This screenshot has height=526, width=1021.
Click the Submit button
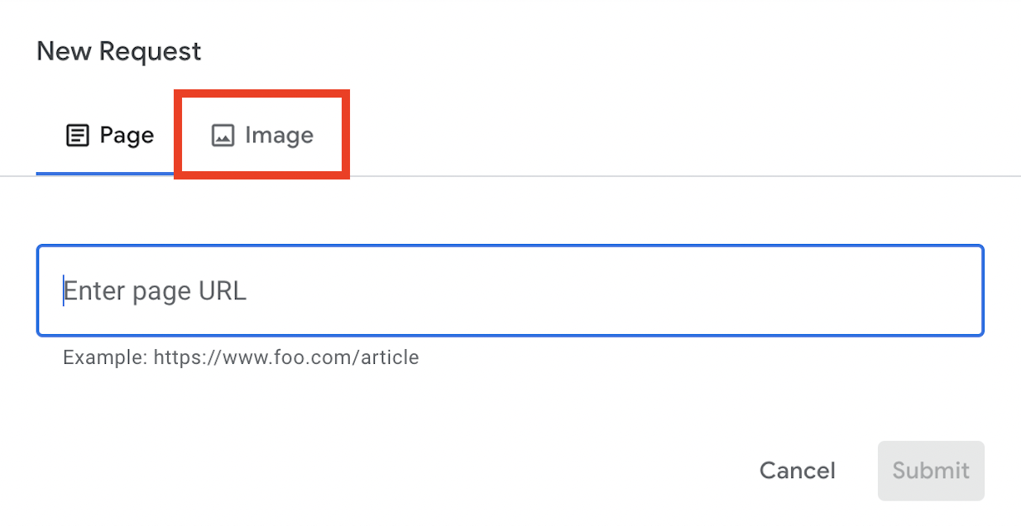(930, 471)
